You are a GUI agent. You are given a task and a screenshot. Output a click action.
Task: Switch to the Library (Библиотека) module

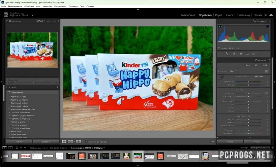tap(188, 15)
